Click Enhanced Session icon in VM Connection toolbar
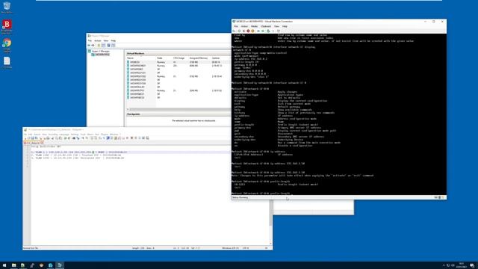Viewport: 478px width, 269px height. (279, 31)
